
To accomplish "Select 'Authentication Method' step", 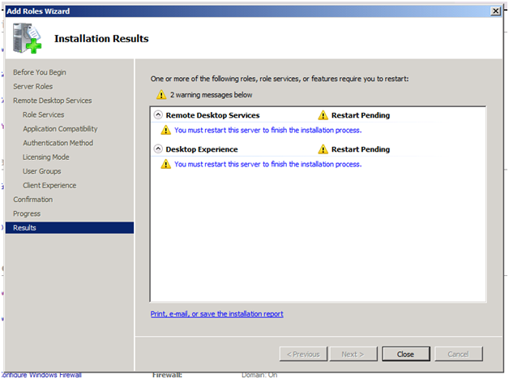I will (58, 143).
